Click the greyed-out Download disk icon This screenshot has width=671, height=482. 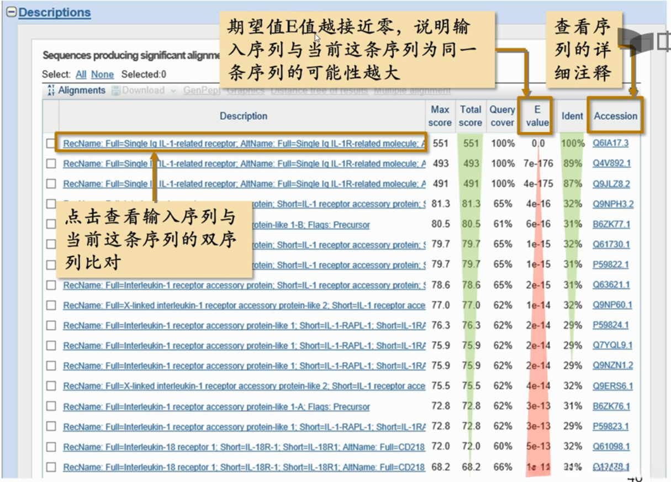point(116,91)
